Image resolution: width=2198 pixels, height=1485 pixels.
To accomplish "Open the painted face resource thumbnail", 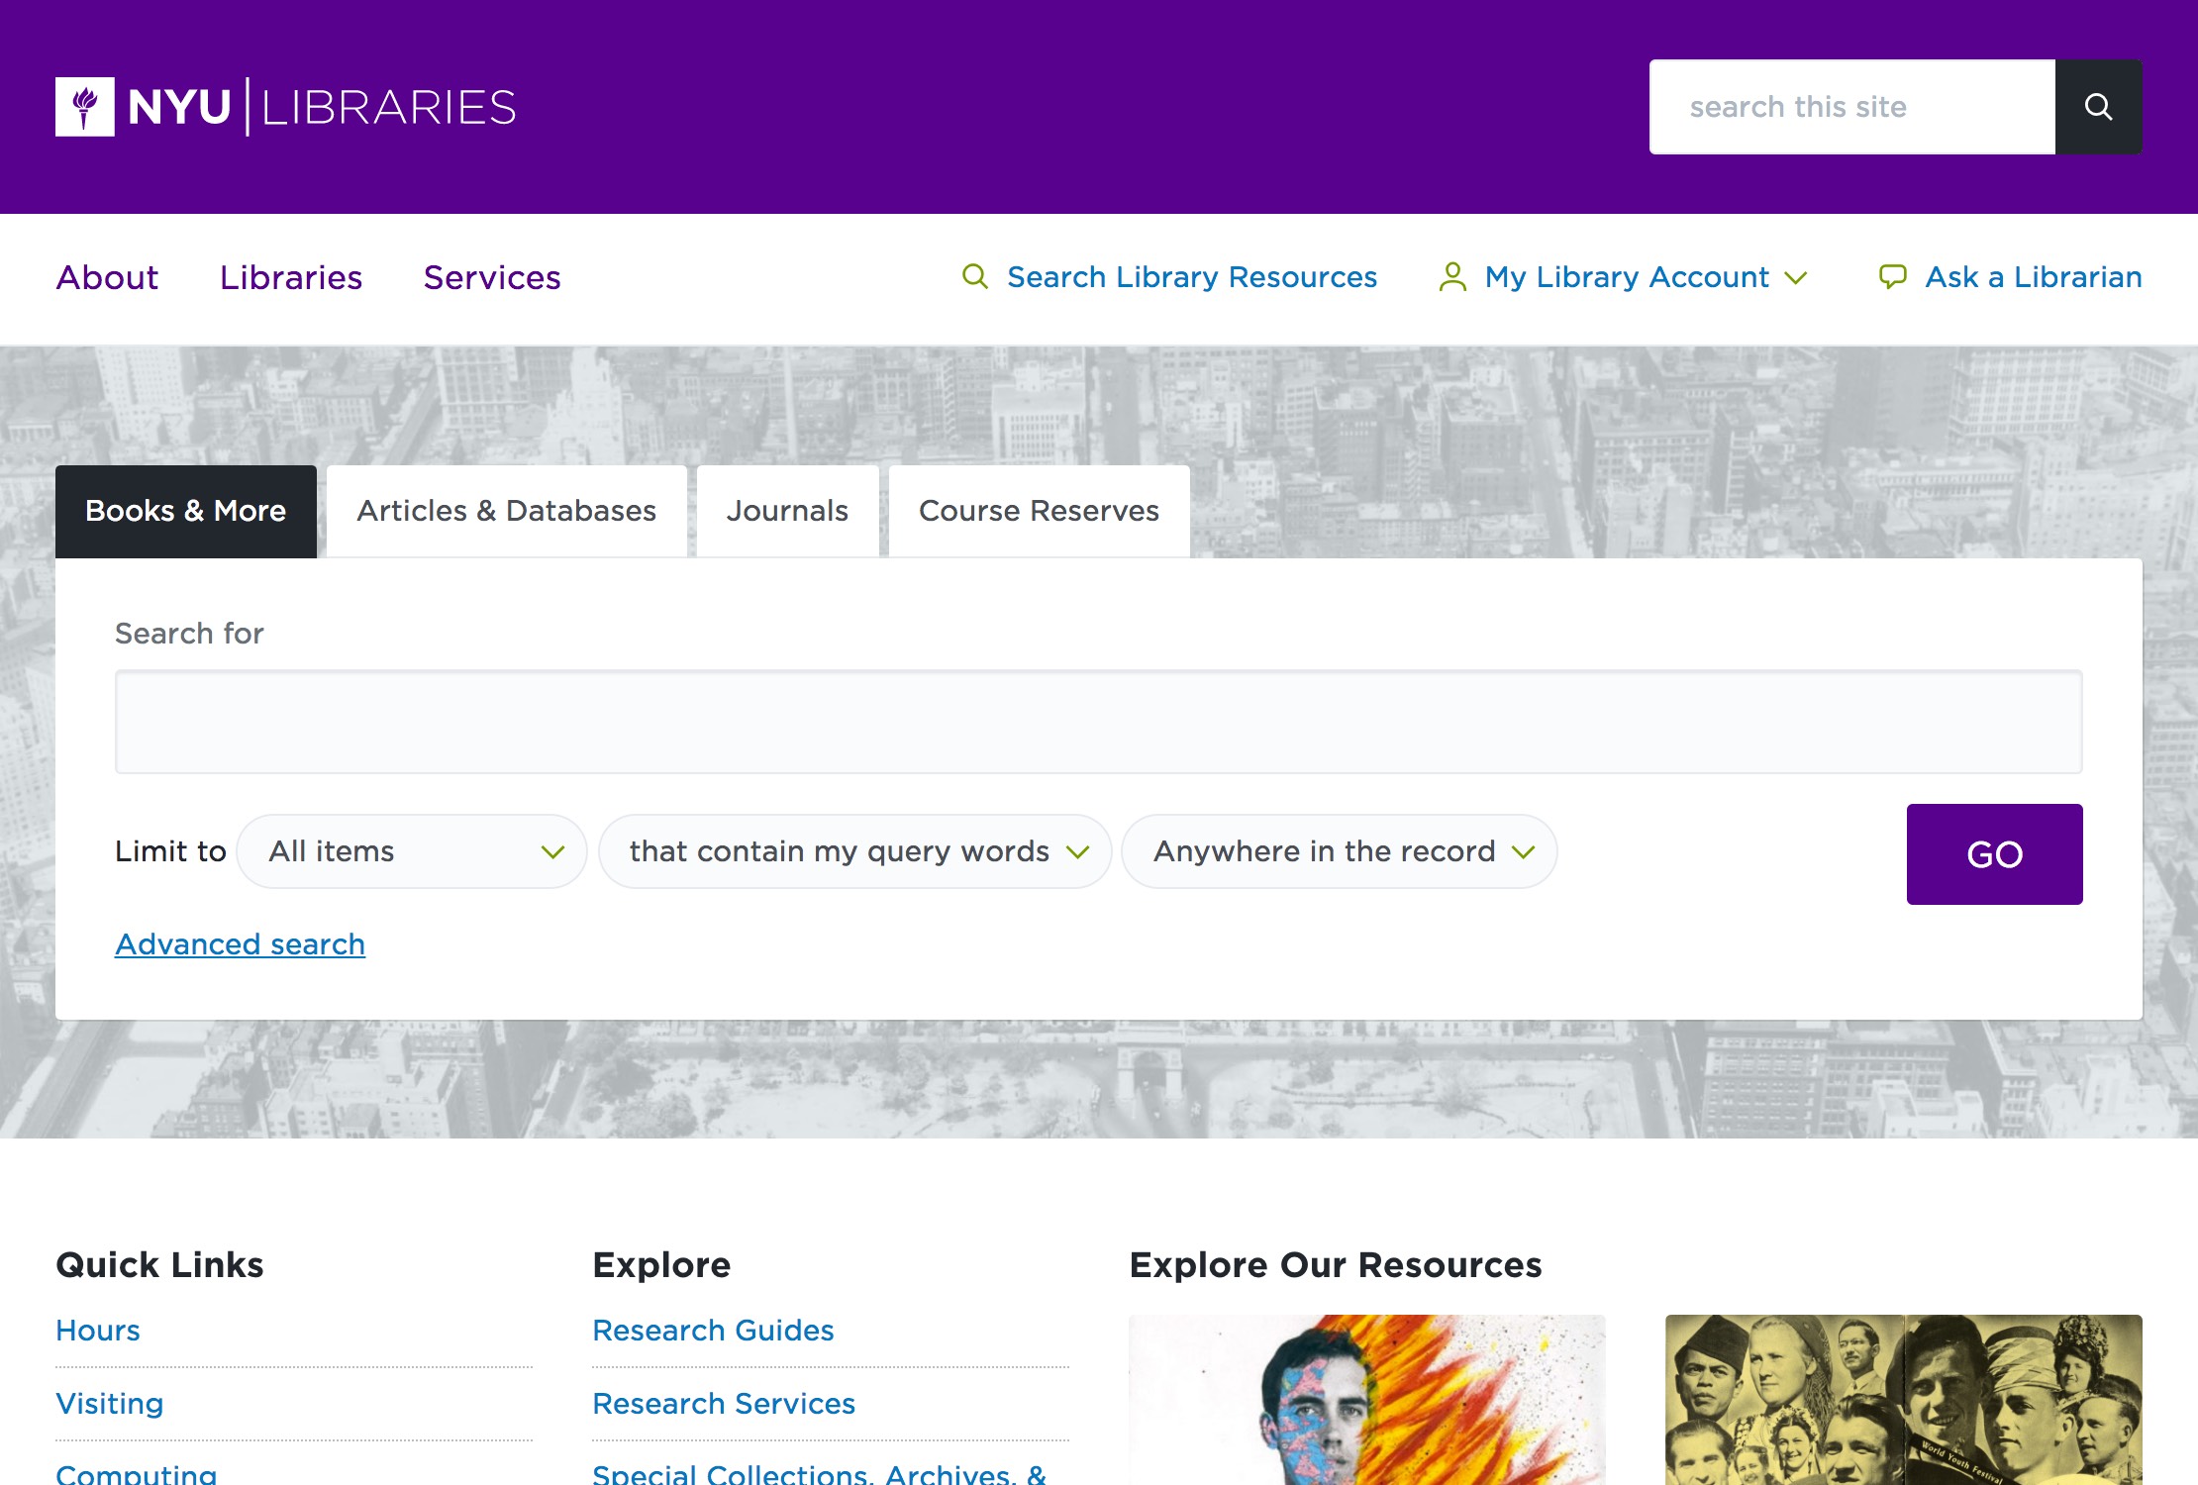I will [x=1367, y=1400].
